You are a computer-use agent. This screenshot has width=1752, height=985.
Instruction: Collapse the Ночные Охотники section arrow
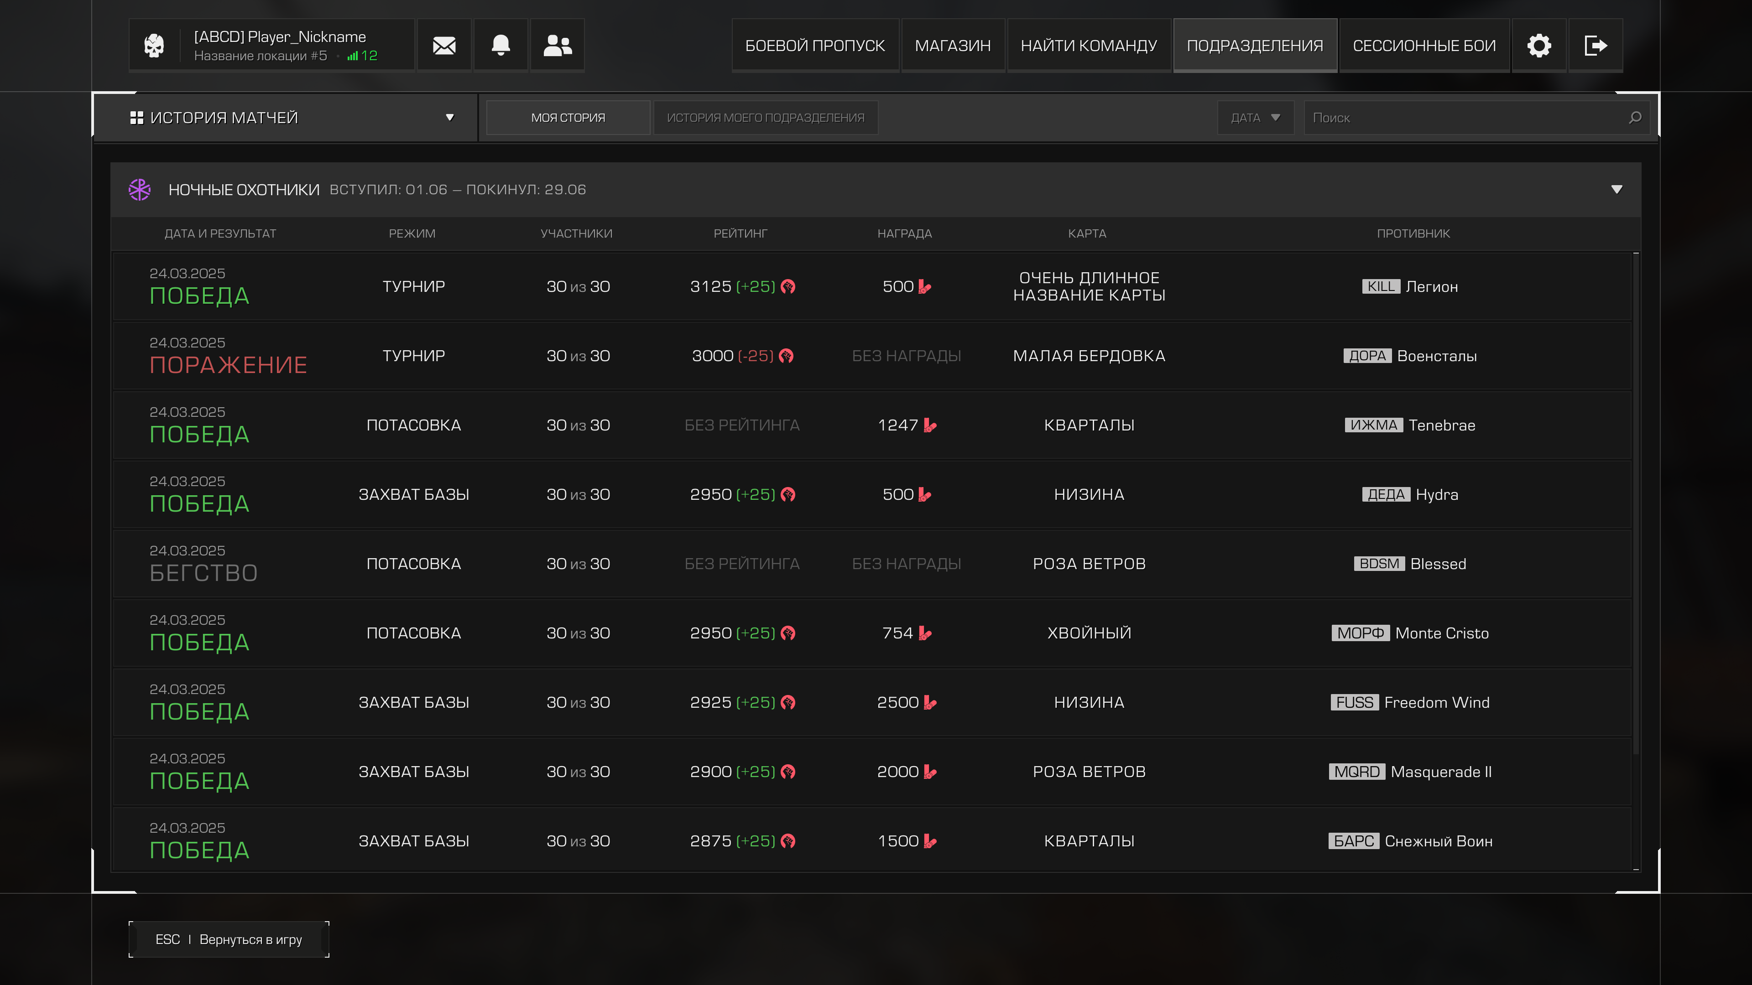1616,190
